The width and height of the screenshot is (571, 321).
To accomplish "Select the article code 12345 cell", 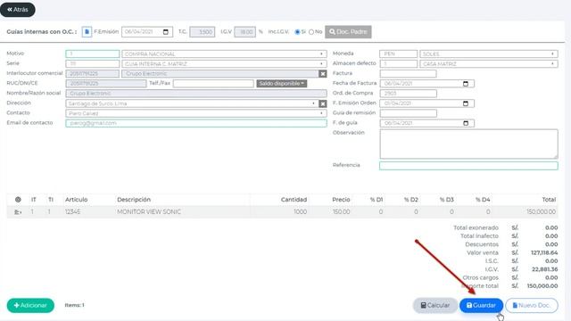I will (73, 212).
